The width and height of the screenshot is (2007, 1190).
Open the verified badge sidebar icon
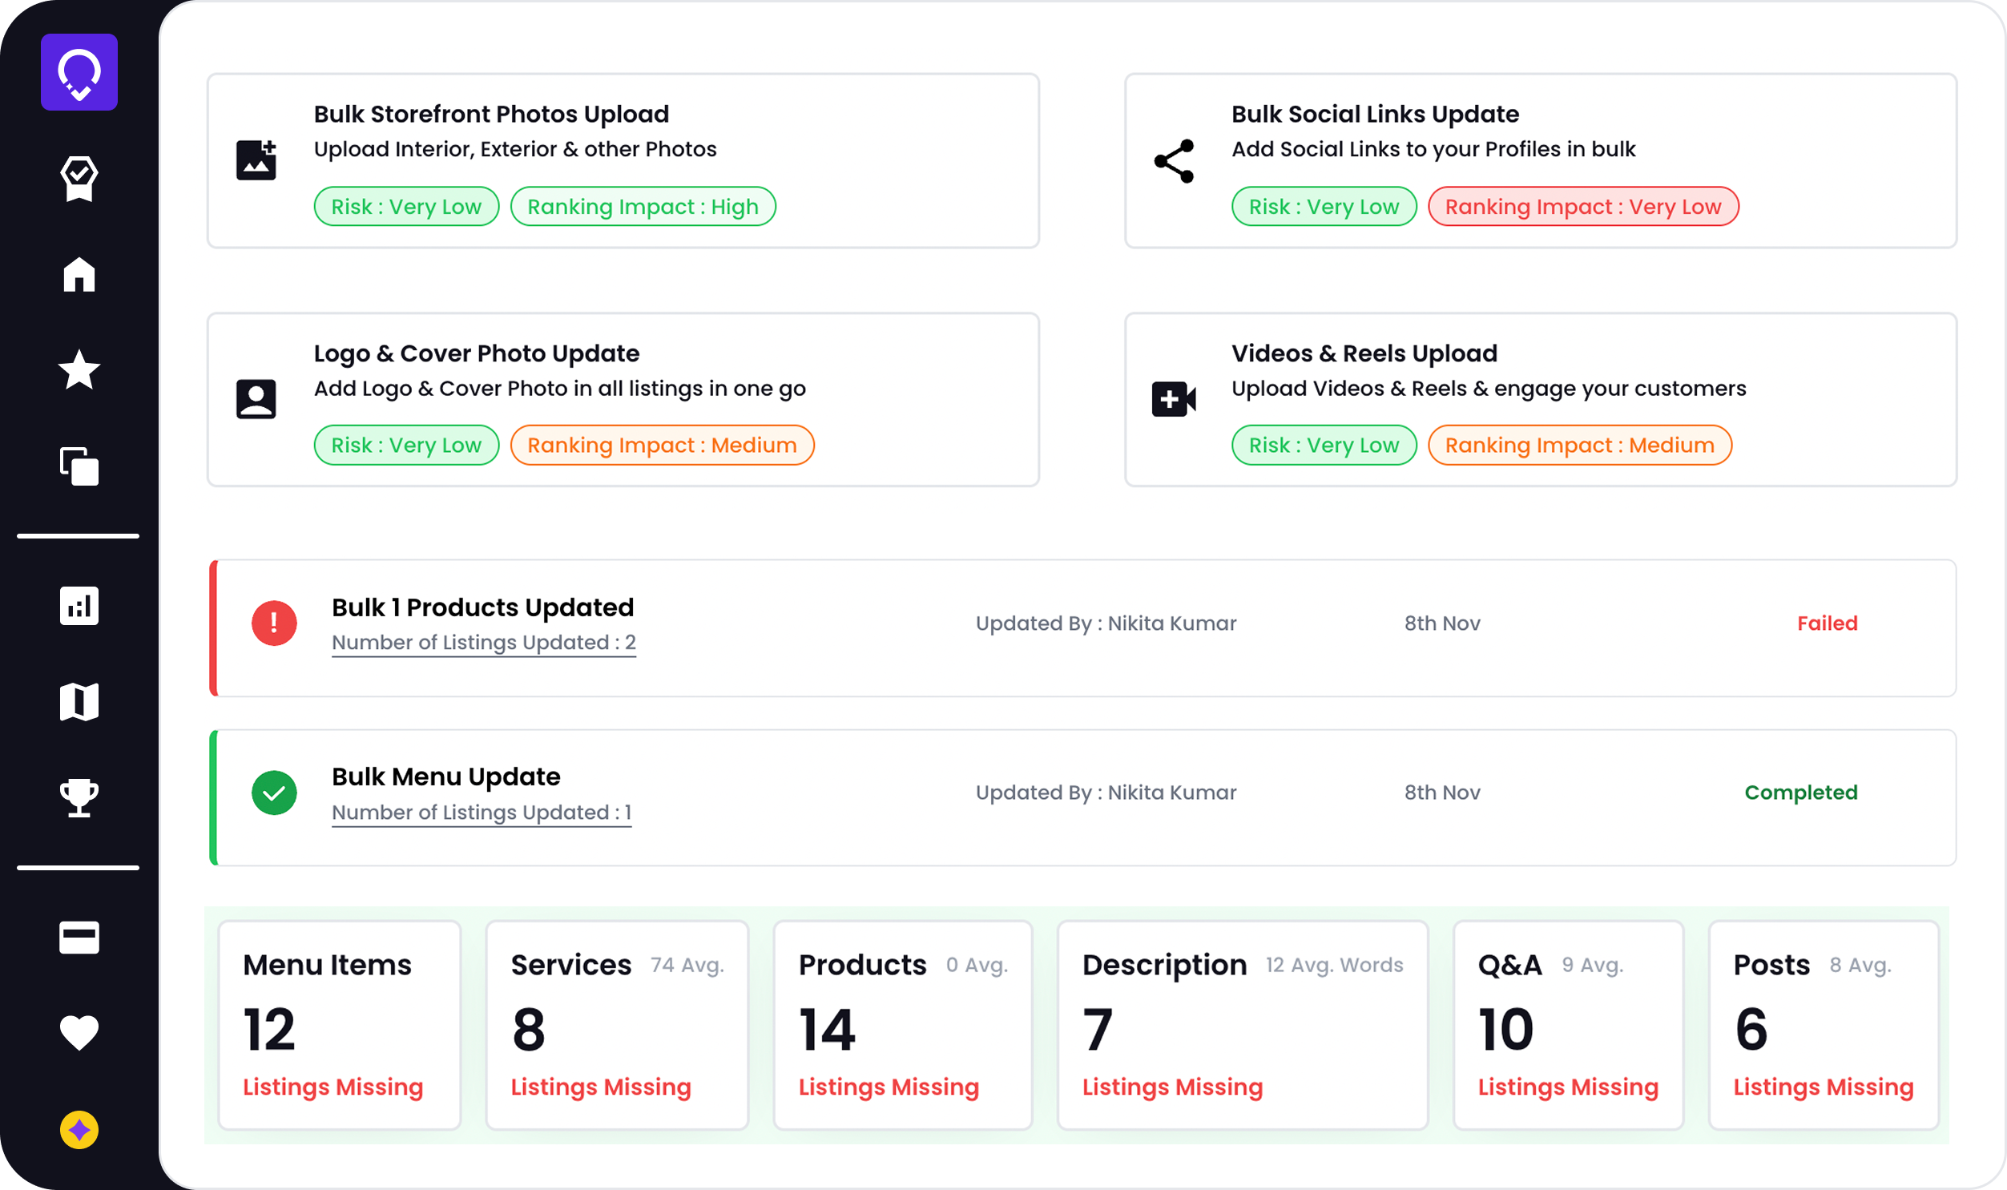(x=79, y=177)
